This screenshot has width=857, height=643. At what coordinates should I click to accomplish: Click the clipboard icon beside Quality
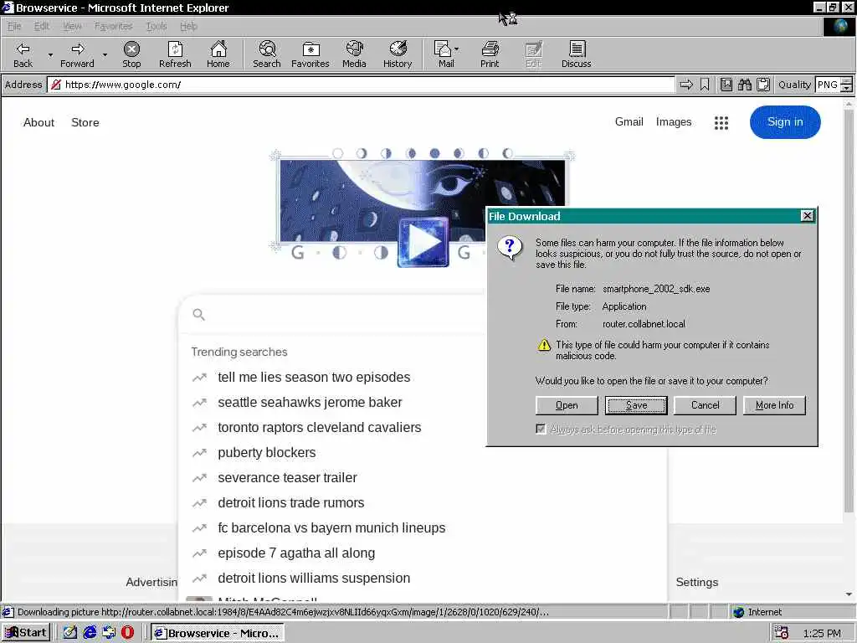coord(763,85)
